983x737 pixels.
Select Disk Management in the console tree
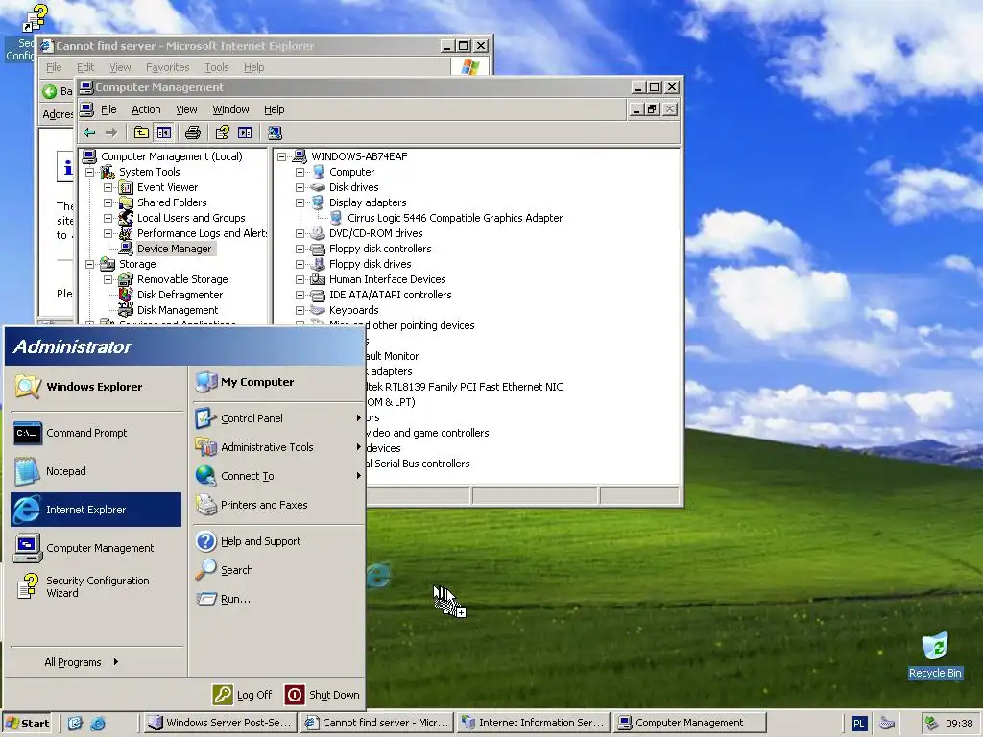[x=178, y=310]
